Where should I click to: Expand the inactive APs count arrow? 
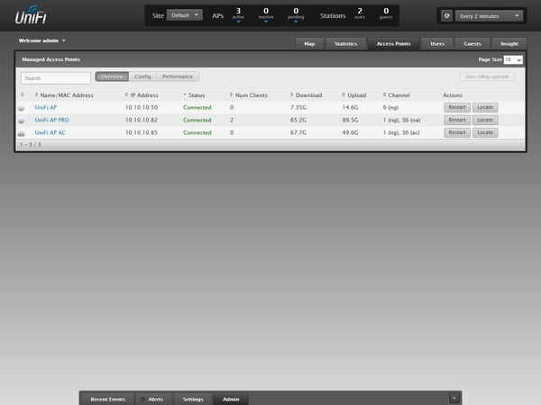(x=266, y=22)
